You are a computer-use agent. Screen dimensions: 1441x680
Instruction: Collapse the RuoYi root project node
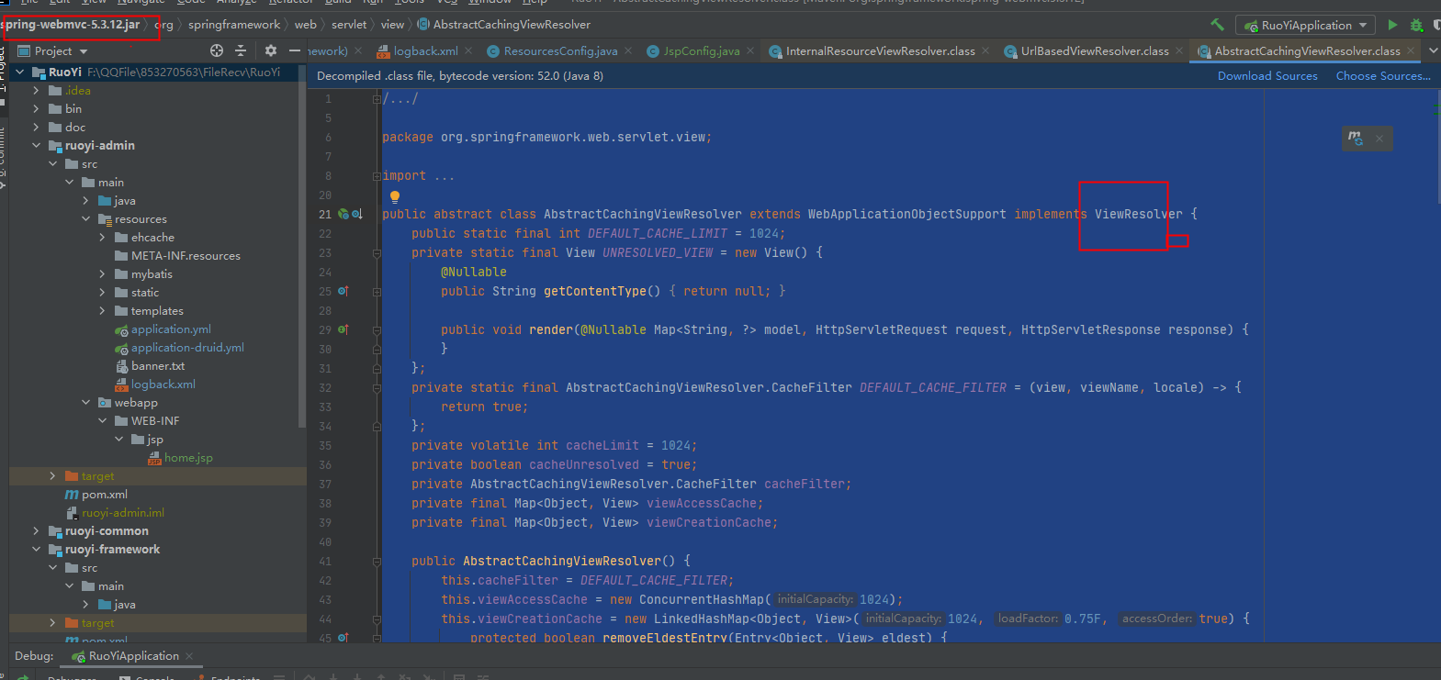tap(19, 72)
